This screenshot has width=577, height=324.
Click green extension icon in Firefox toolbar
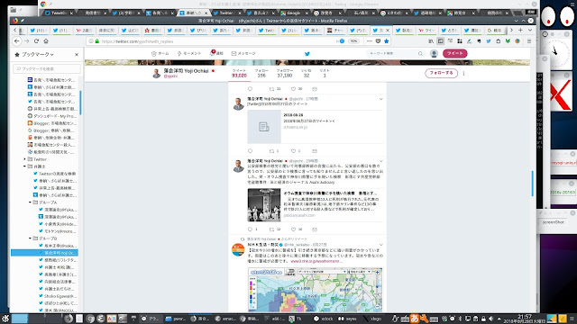[508, 41]
